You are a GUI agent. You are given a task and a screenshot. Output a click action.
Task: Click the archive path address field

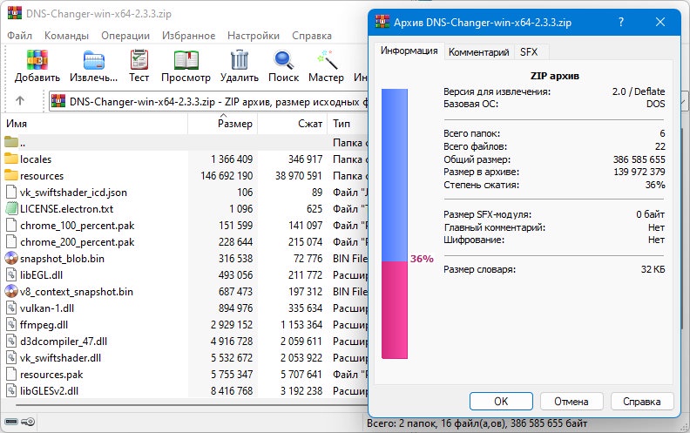coord(208,102)
